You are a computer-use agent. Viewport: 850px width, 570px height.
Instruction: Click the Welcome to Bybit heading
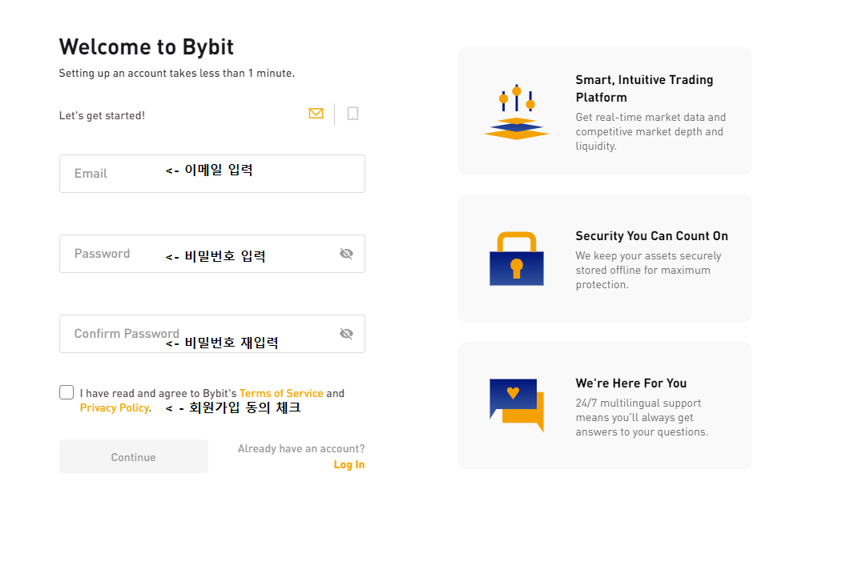click(x=147, y=47)
